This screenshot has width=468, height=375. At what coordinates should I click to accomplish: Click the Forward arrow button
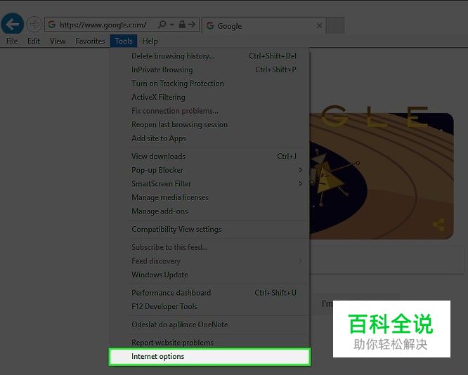coord(34,24)
